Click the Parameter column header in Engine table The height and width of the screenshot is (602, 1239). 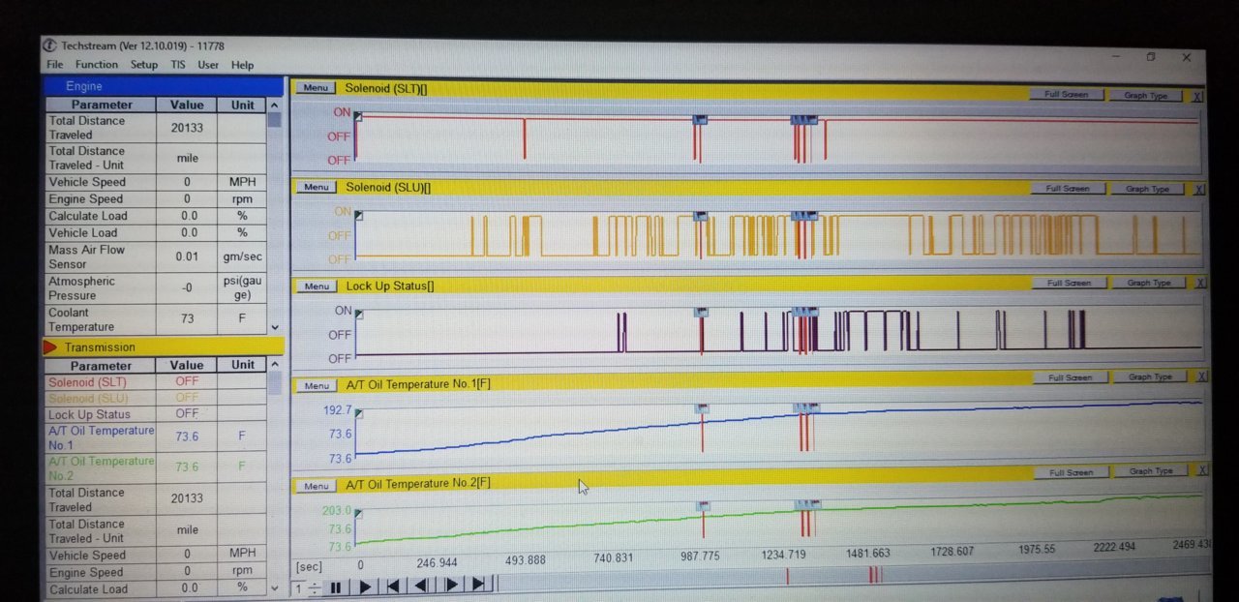click(101, 105)
